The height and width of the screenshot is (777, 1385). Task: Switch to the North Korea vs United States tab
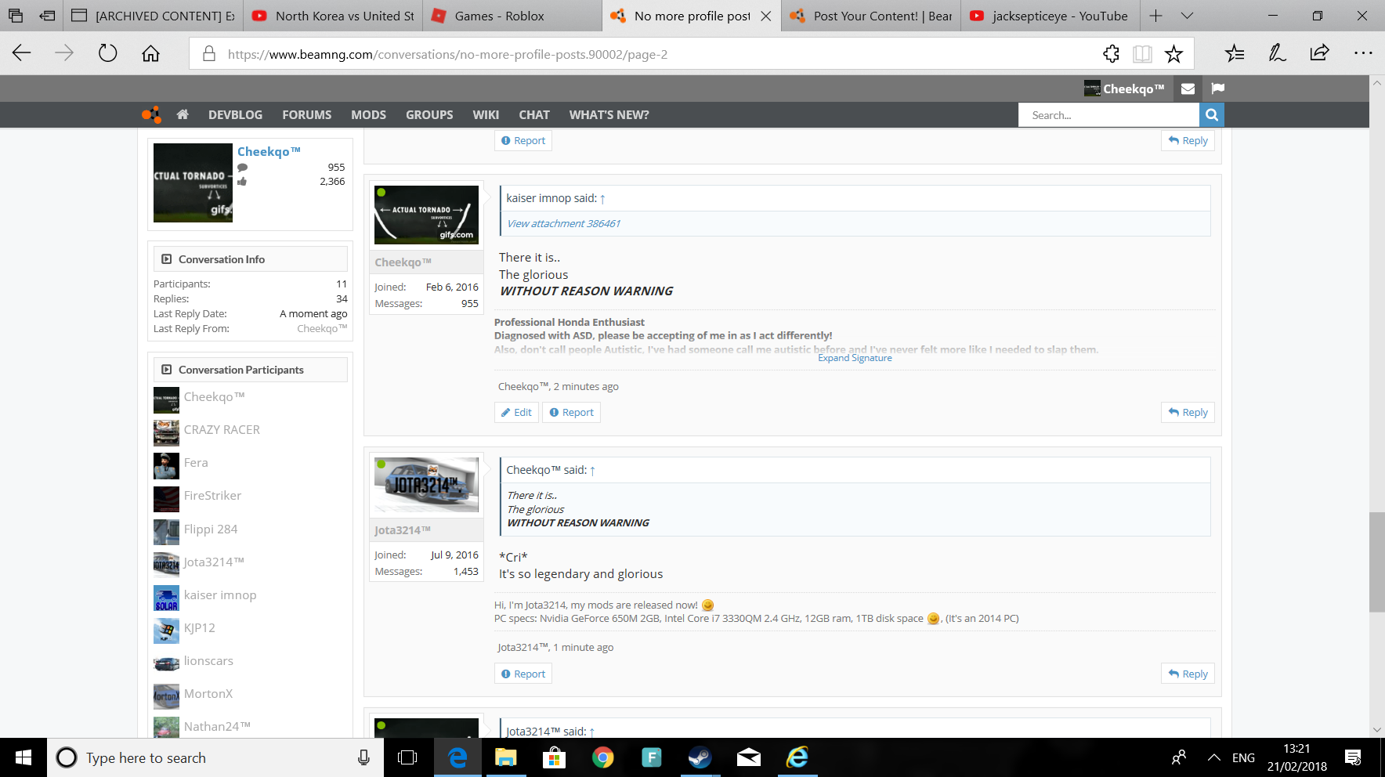pyautogui.click(x=333, y=16)
